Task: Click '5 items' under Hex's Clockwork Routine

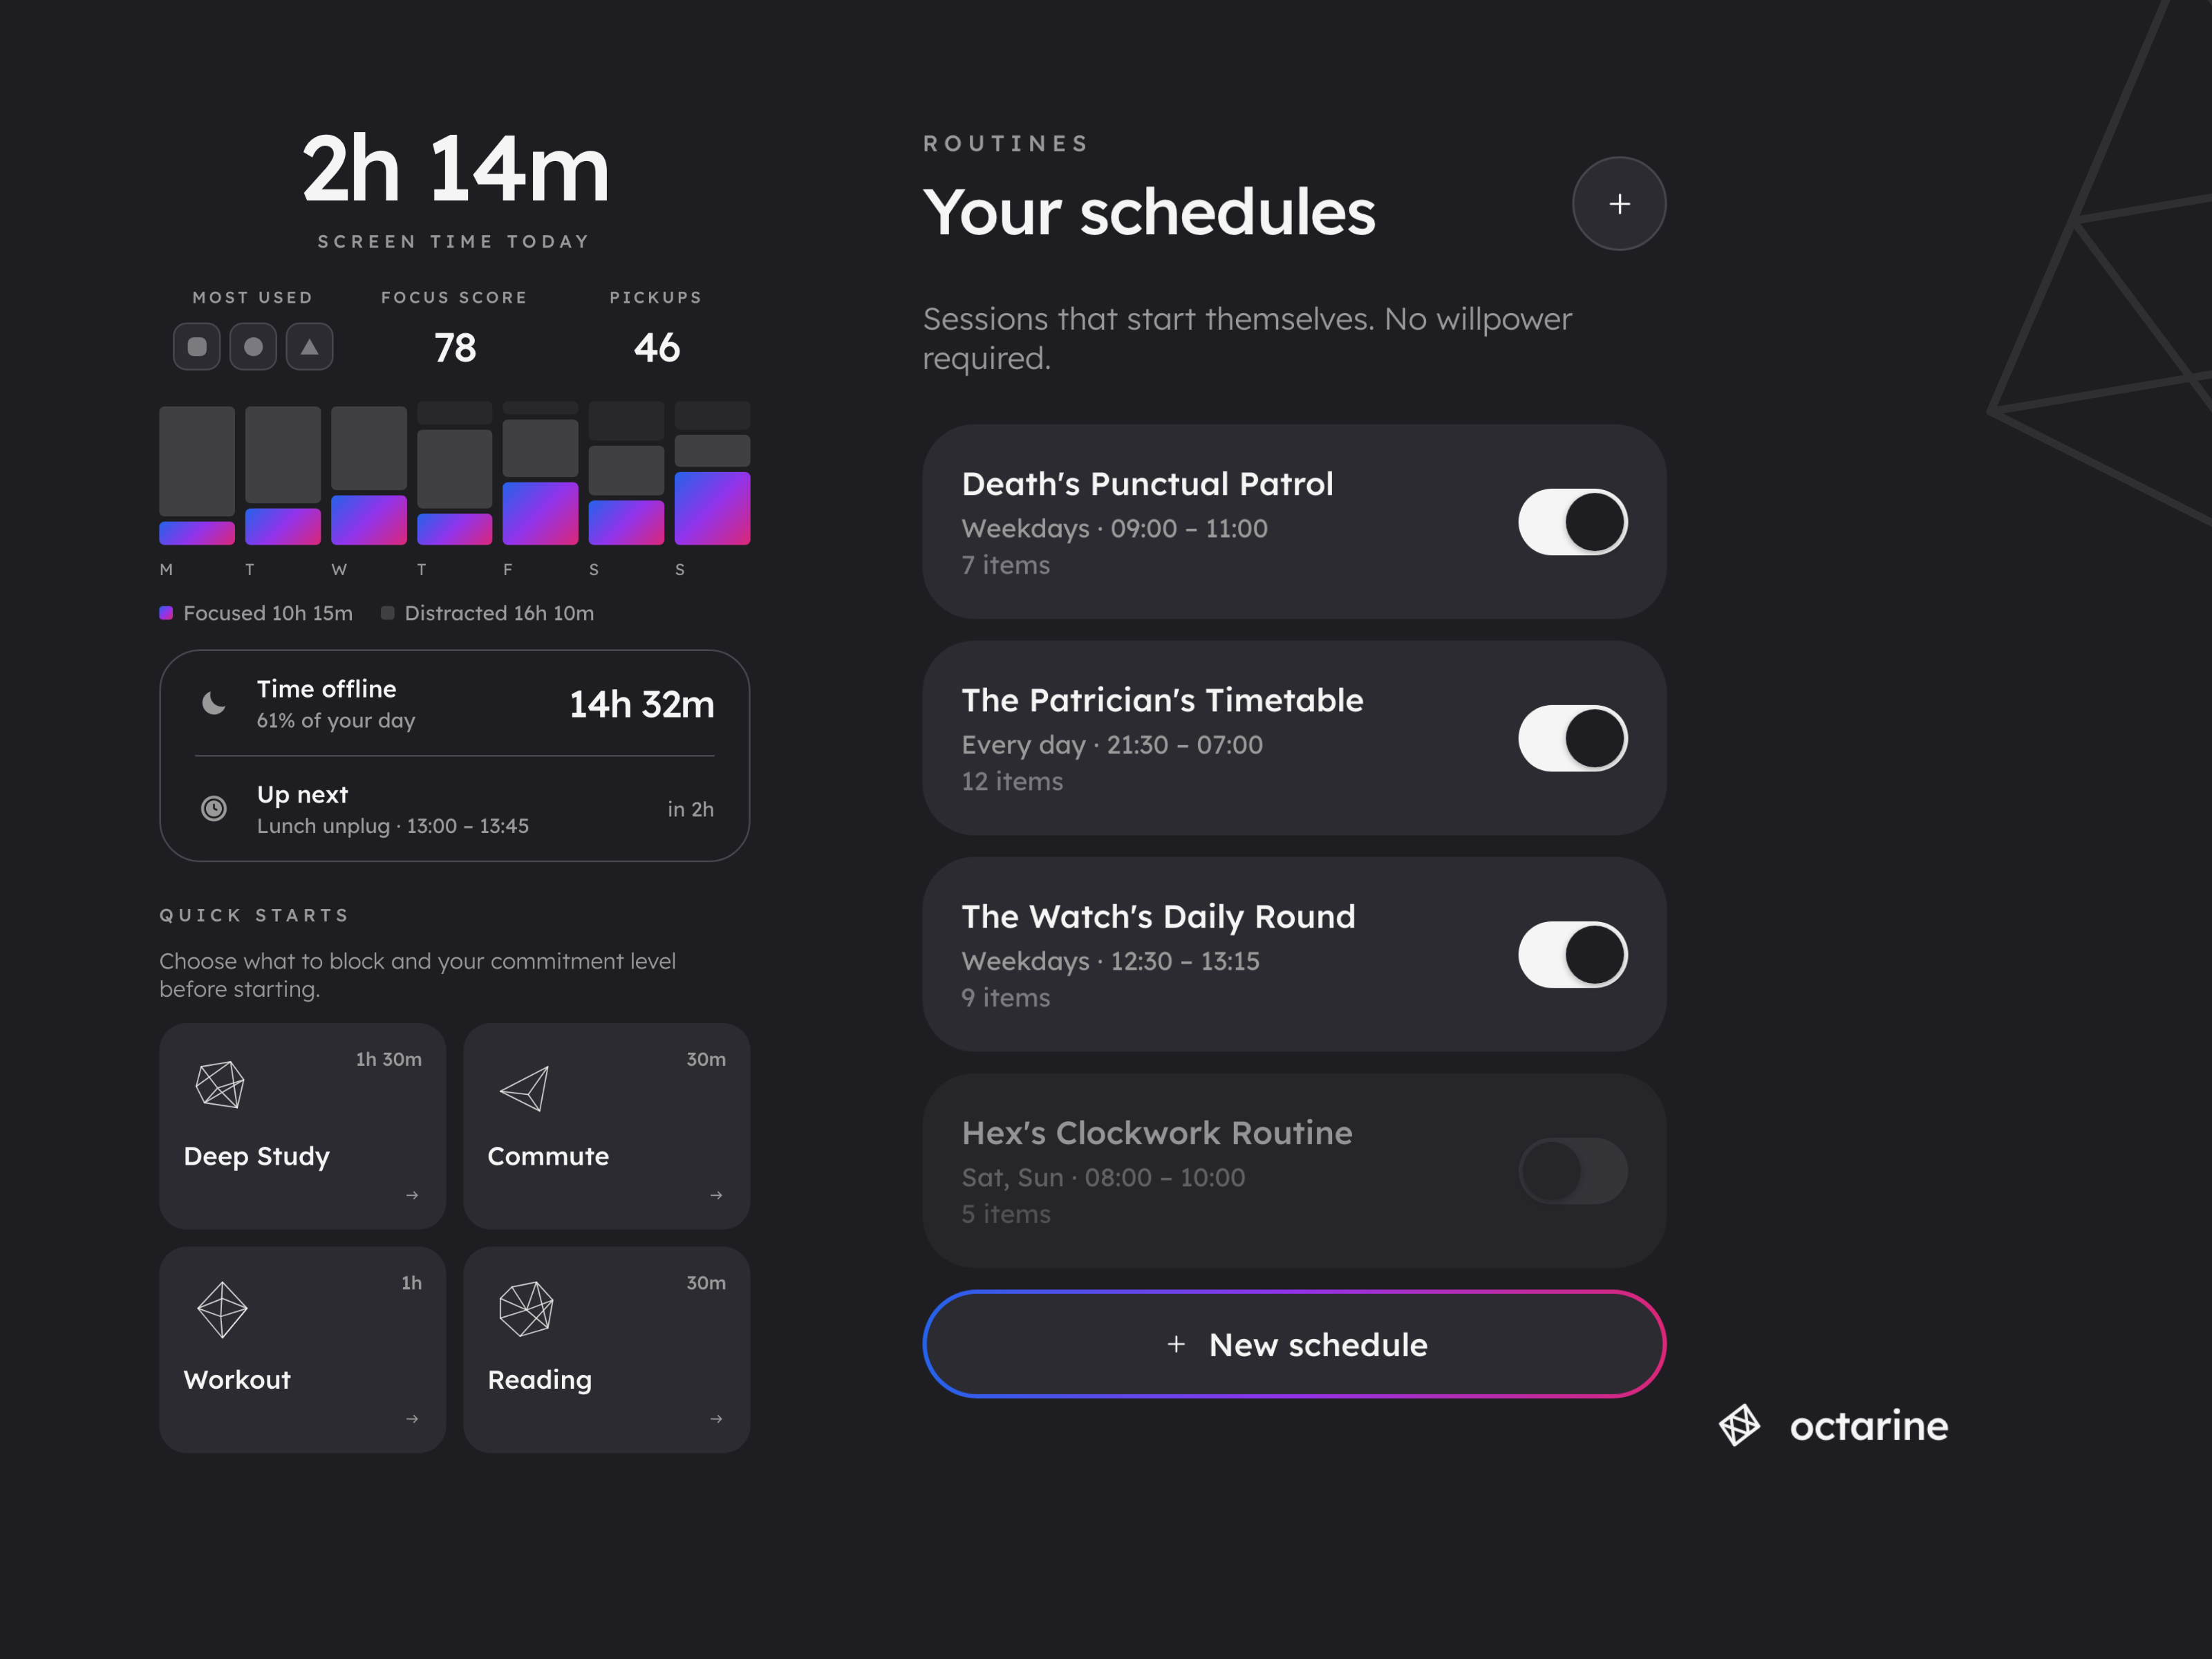Action: coord(1006,1214)
